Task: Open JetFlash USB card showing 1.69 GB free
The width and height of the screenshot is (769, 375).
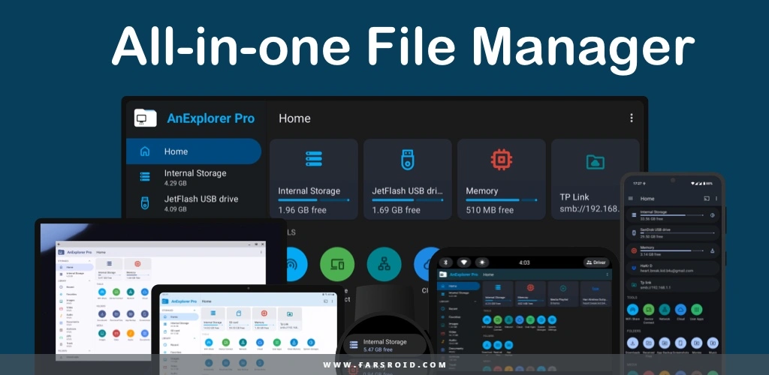Action: coord(408,179)
